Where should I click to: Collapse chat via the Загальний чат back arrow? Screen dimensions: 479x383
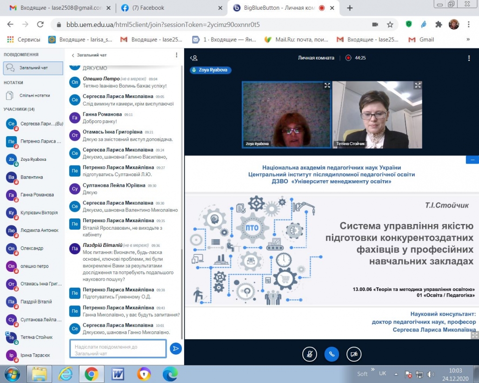point(73,55)
